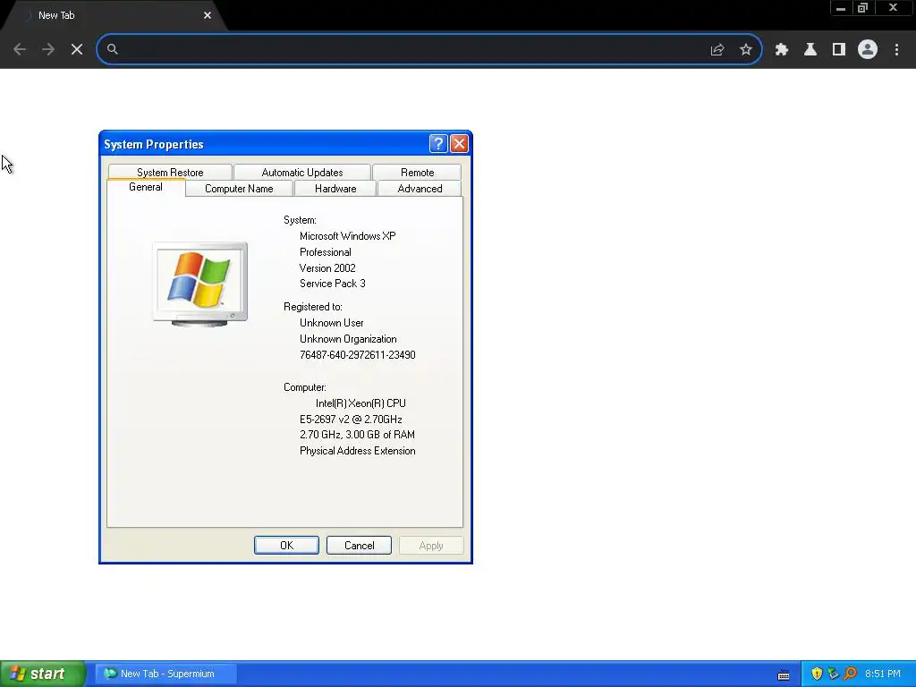The width and height of the screenshot is (916, 687).
Task: Switch to the System Restore tab
Action: 170,173
